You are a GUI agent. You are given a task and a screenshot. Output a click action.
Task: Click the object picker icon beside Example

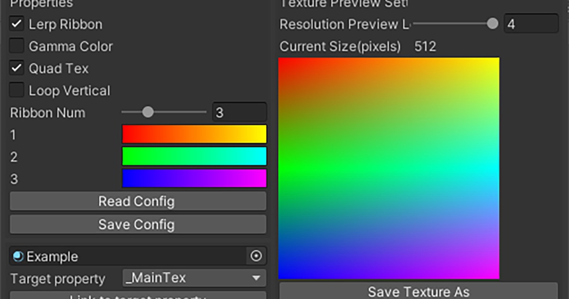(x=256, y=256)
